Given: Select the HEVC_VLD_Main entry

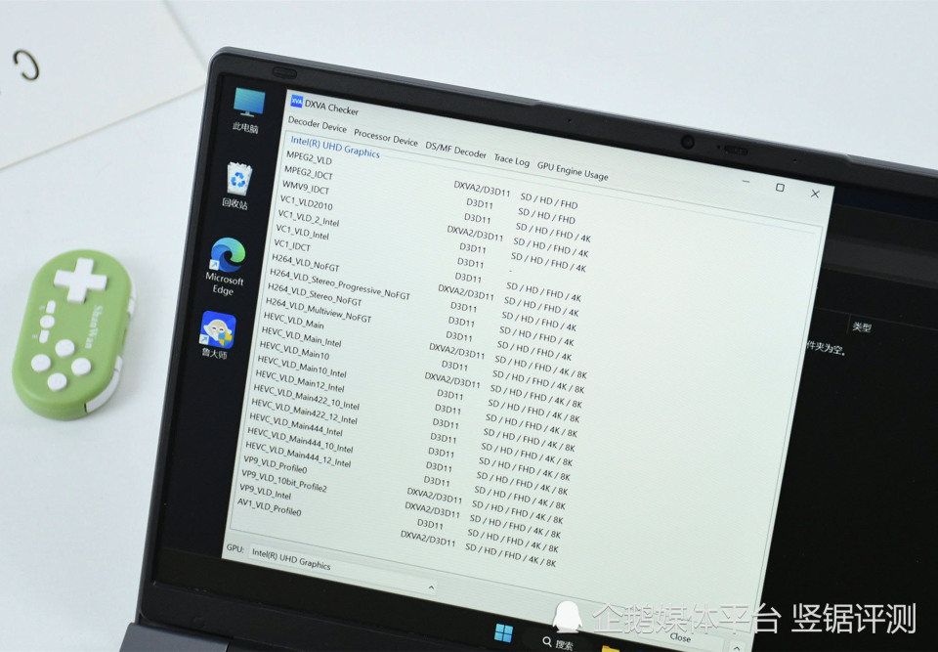Looking at the screenshot, I should (293, 321).
